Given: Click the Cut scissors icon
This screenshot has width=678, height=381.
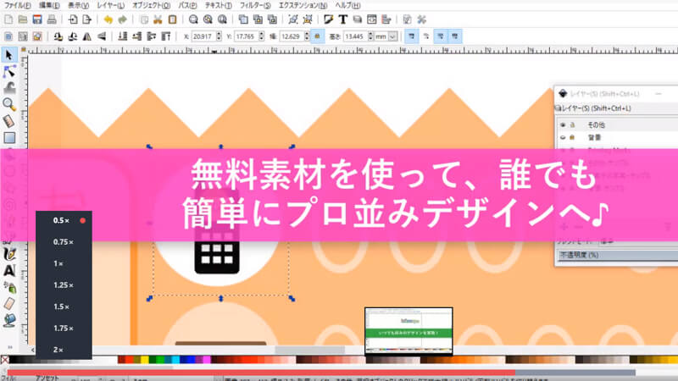Looking at the screenshot, I should 158,19.
